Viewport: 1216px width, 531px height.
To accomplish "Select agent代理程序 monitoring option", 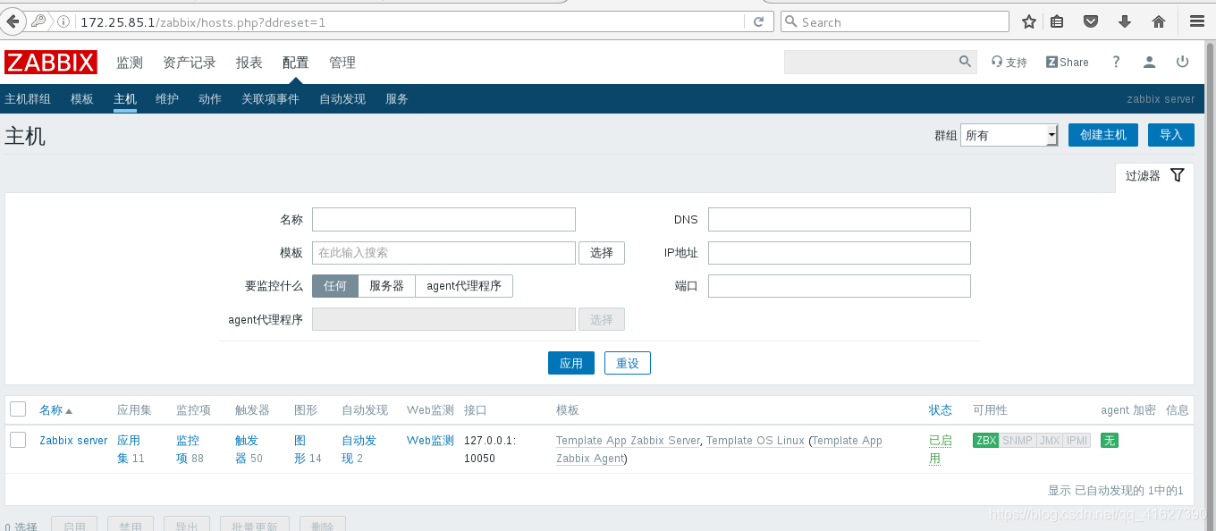I will pyautogui.click(x=464, y=286).
